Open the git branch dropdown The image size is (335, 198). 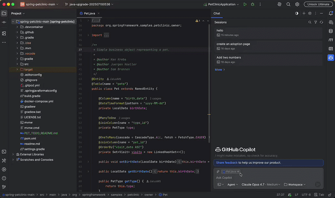(x=89, y=4)
